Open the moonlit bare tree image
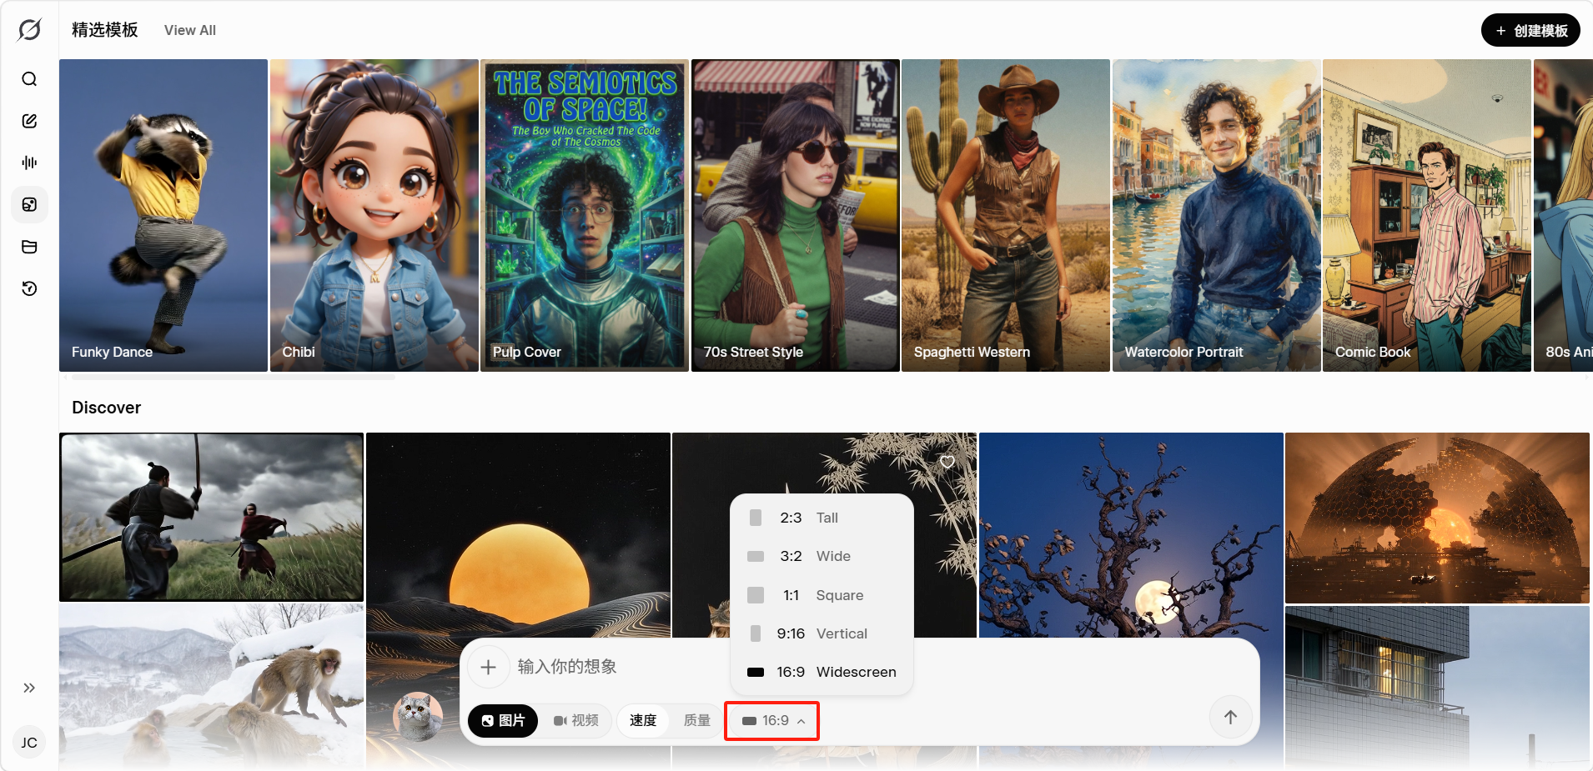 click(1131, 534)
